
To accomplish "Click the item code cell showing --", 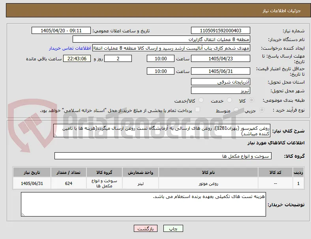I will tap(275, 183).
